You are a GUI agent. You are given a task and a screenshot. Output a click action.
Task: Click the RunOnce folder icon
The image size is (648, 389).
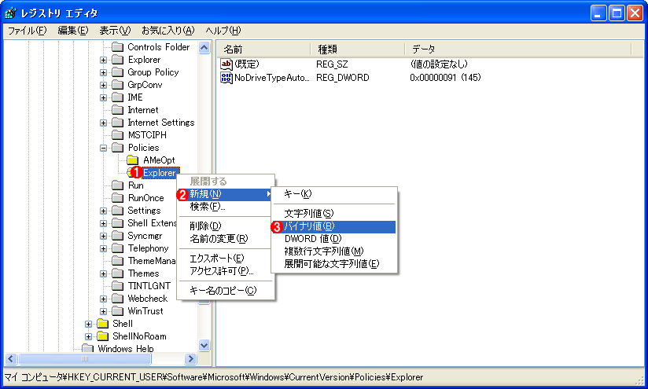(x=118, y=198)
